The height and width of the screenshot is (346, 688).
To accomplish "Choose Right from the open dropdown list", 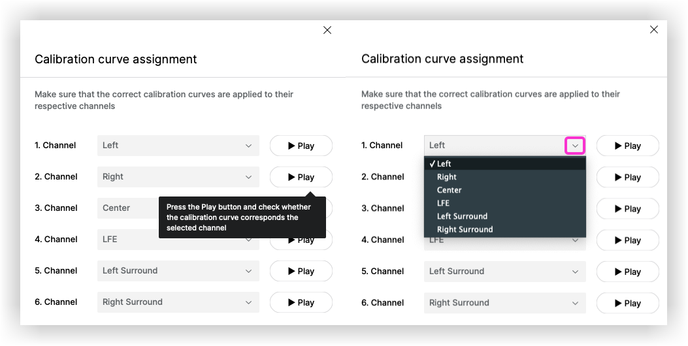I will click(504, 177).
